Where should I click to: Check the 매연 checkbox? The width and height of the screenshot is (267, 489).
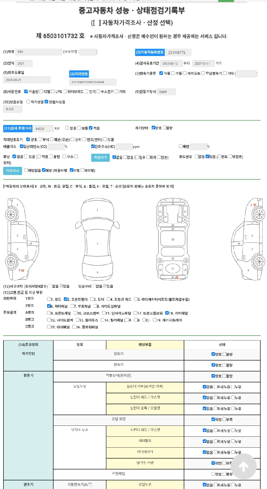pyautogui.click(x=181, y=147)
